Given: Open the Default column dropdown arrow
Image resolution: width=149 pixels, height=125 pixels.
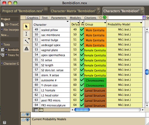Looking at the screenshot, I should coord(79,23).
